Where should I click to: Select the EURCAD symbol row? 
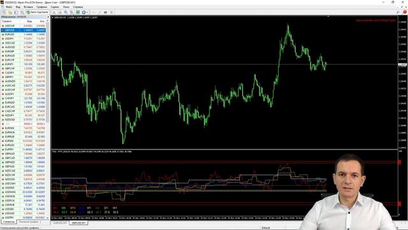[24, 107]
